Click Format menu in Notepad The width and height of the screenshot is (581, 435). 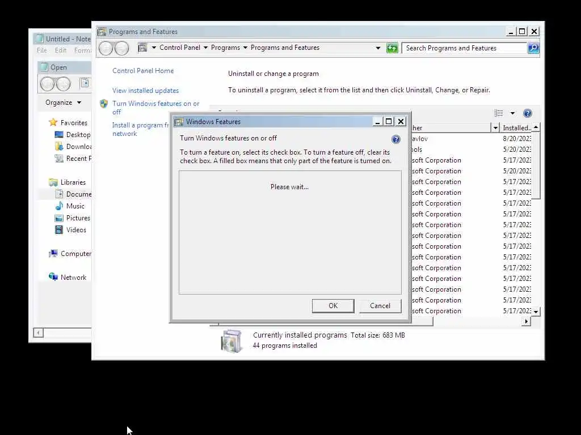click(x=82, y=50)
